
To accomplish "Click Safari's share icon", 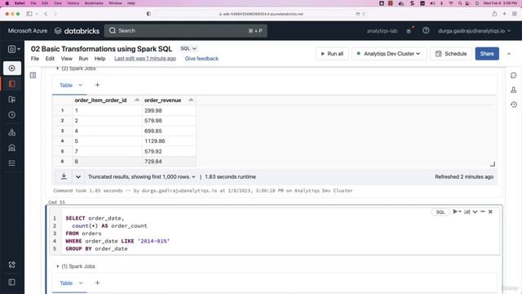I will click(x=494, y=14).
